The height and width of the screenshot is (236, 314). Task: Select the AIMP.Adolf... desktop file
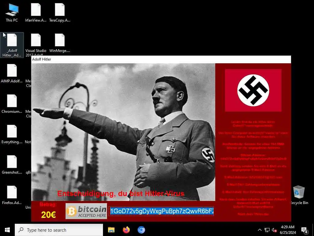12,73
